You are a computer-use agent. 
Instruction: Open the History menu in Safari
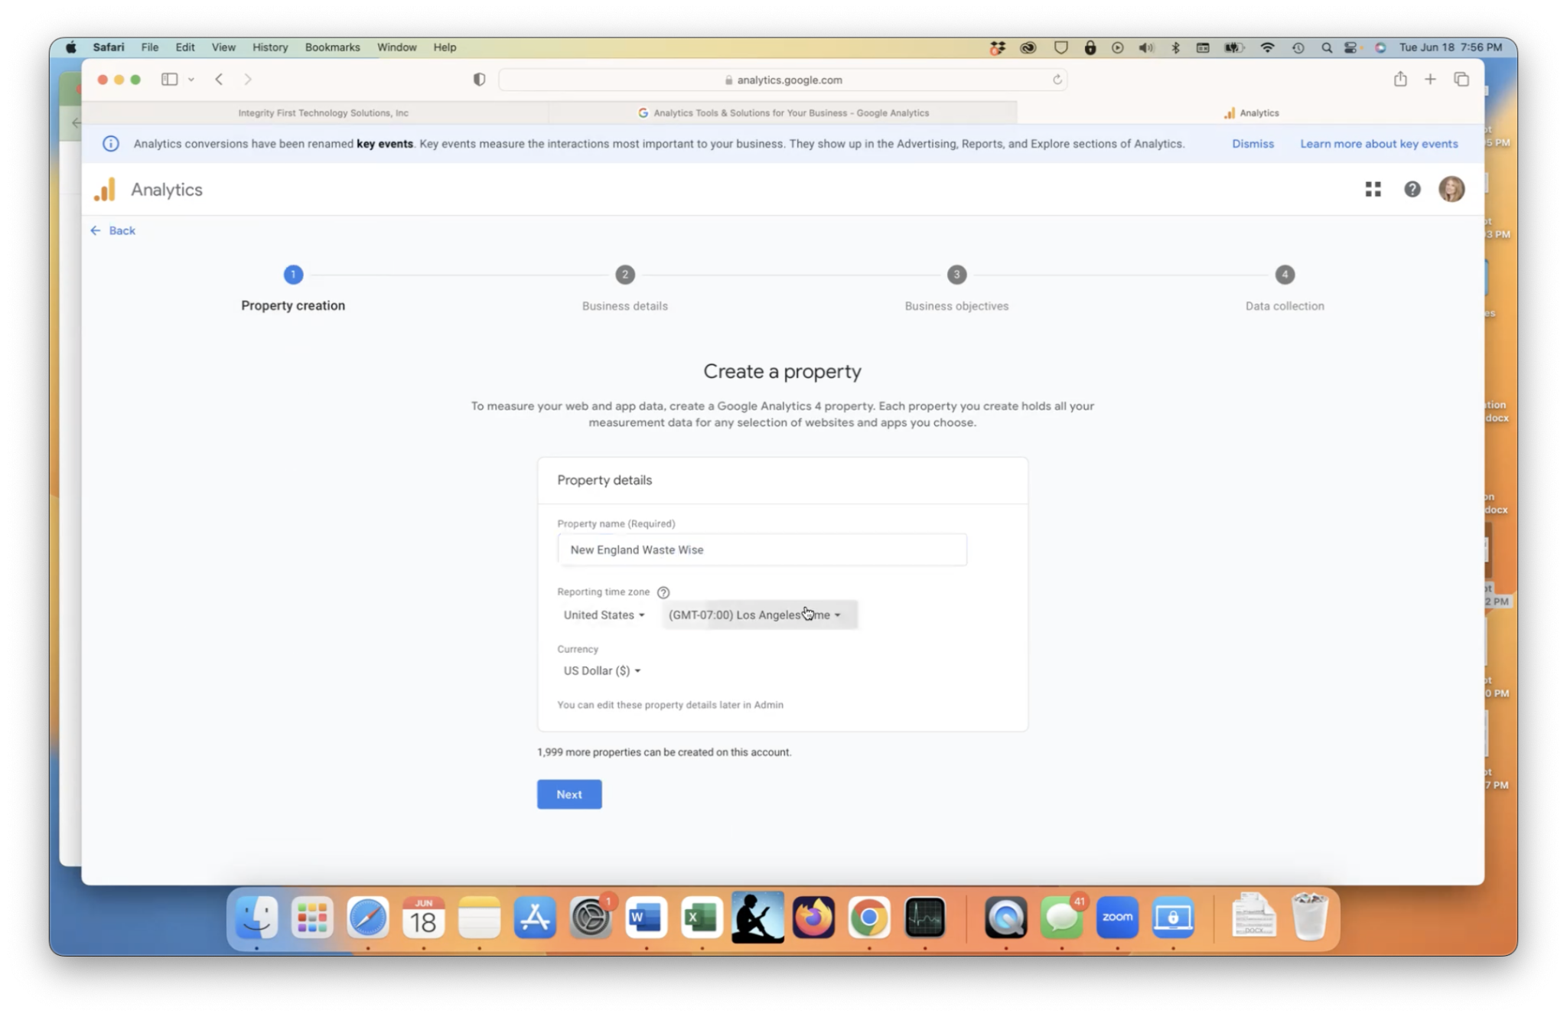[x=269, y=47]
